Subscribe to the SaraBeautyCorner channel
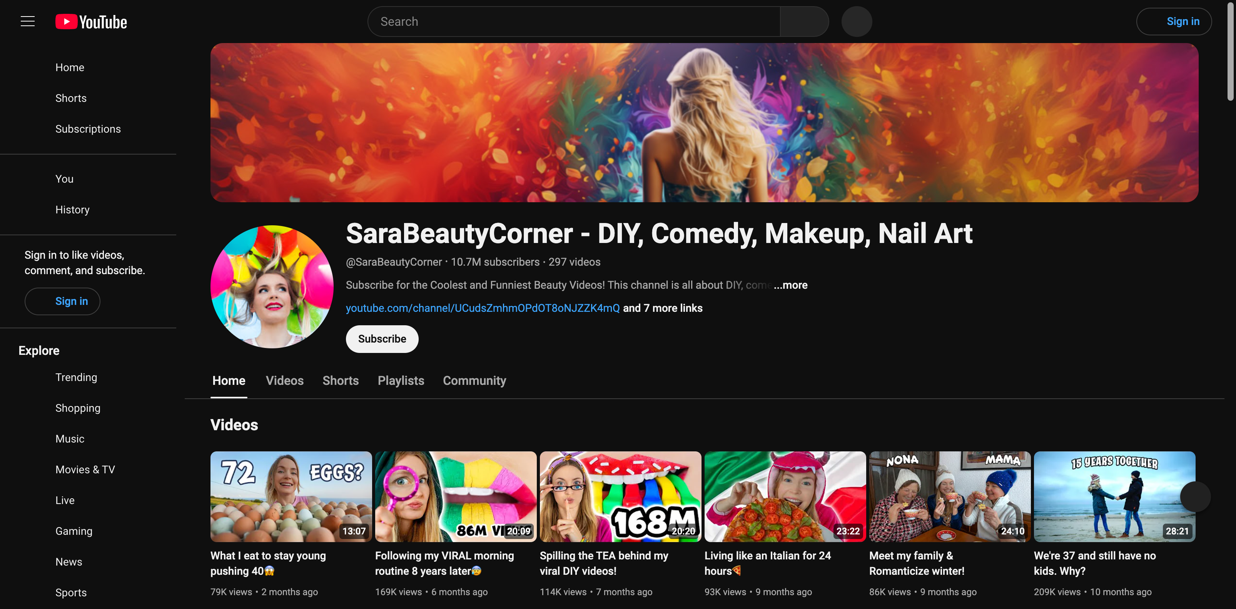This screenshot has height=609, width=1236. [x=382, y=339]
